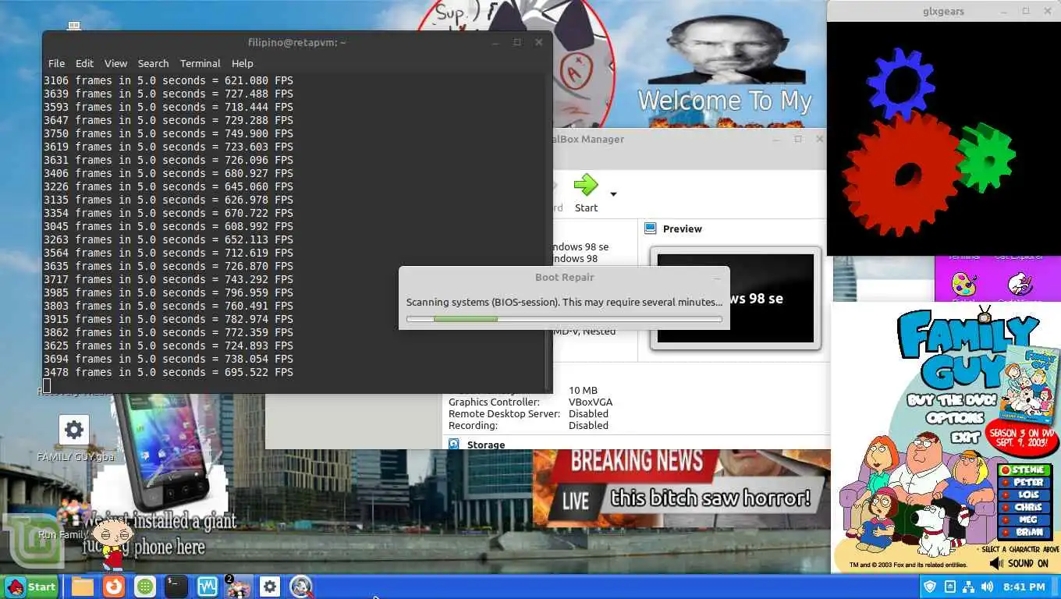Open the Search menu in terminal
Viewport: 1061px width, 599px height.
pyautogui.click(x=153, y=63)
